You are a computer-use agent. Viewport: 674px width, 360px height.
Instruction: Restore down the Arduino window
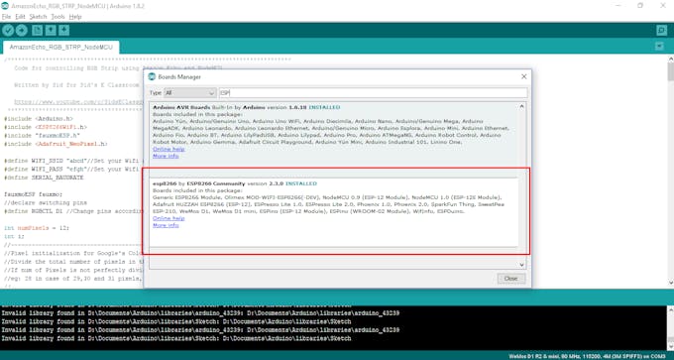[640, 6]
